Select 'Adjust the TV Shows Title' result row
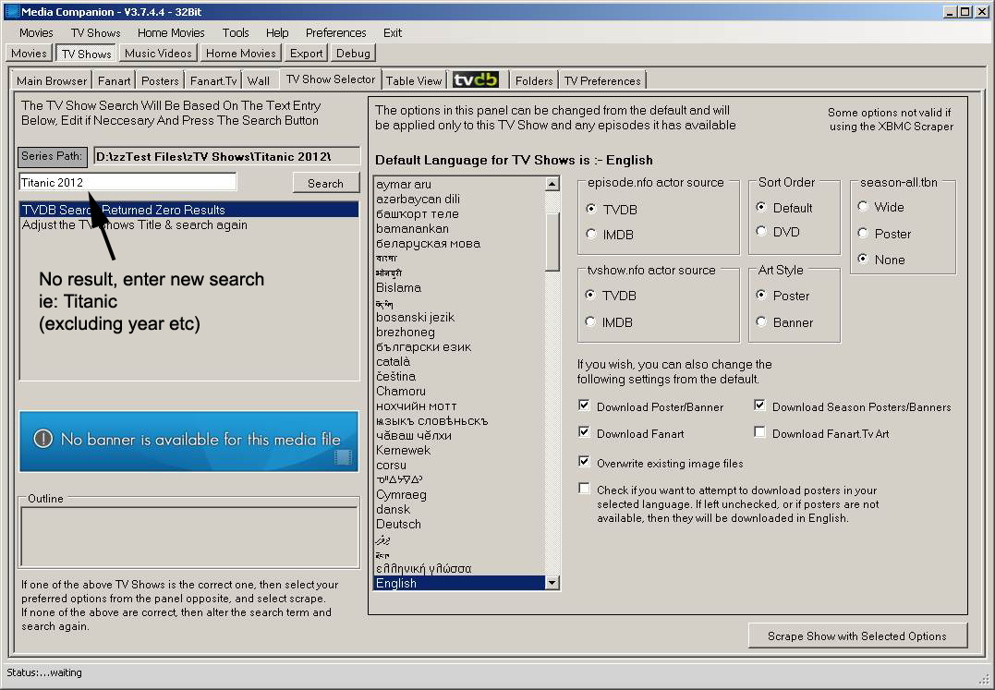995x690 pixels. [189, 224]
